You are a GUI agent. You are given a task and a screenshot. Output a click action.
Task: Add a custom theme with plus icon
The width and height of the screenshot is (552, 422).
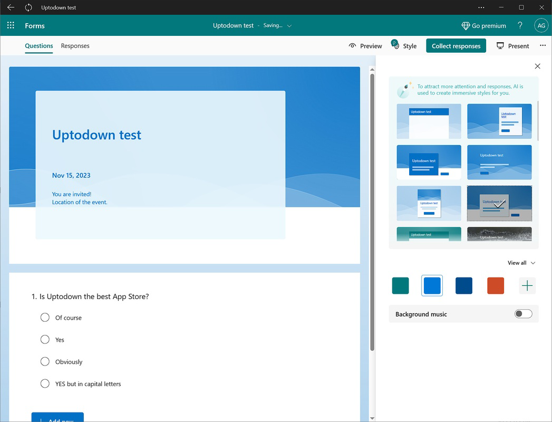527,286
